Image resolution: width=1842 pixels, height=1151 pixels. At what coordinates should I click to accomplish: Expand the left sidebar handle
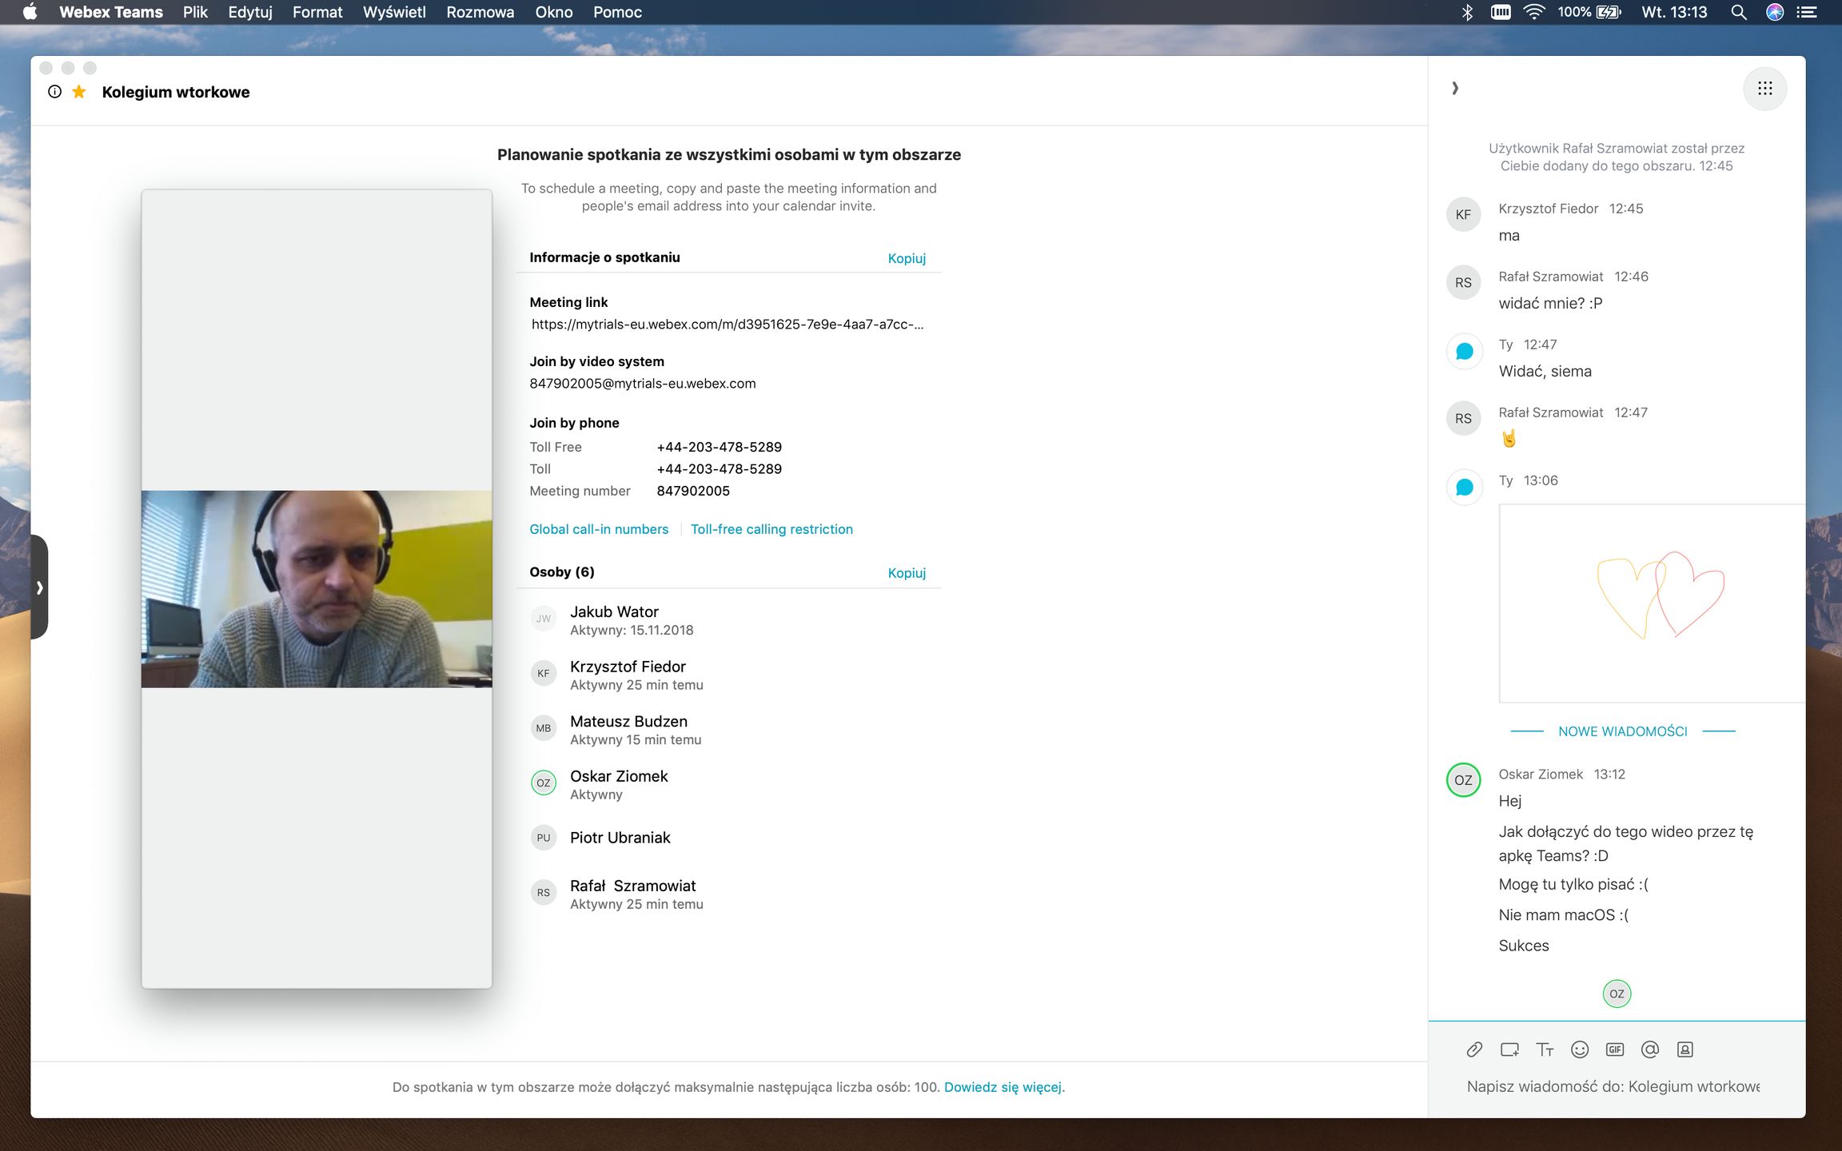pyautogui.click(x=39, y=587)
